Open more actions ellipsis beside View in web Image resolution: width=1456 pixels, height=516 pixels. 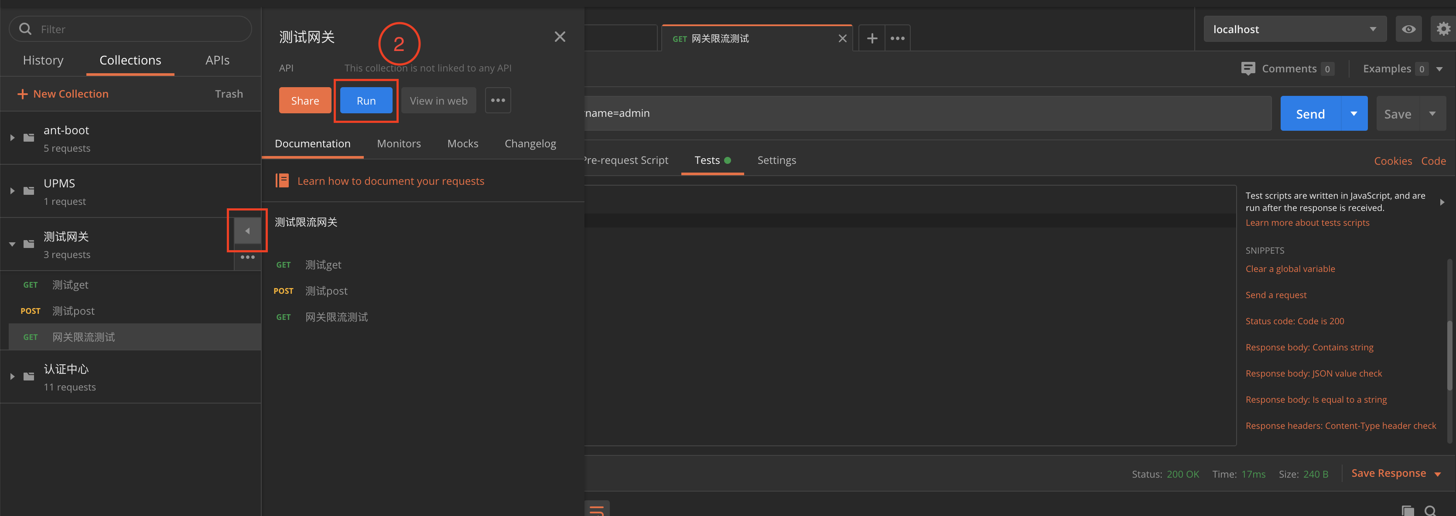[x=497, y=101]
